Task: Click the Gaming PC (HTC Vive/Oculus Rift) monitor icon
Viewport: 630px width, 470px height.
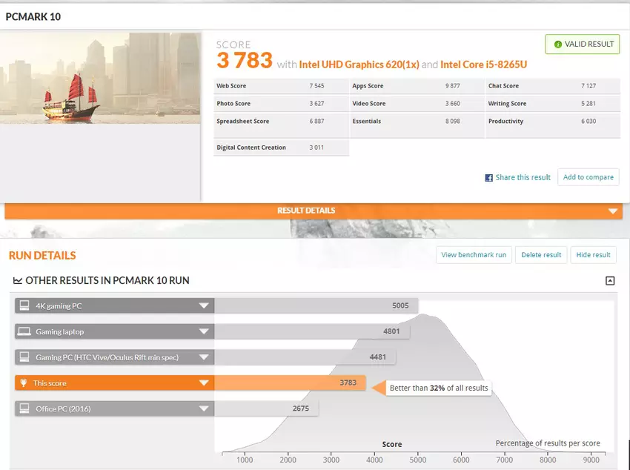Action: pos(24,357)
